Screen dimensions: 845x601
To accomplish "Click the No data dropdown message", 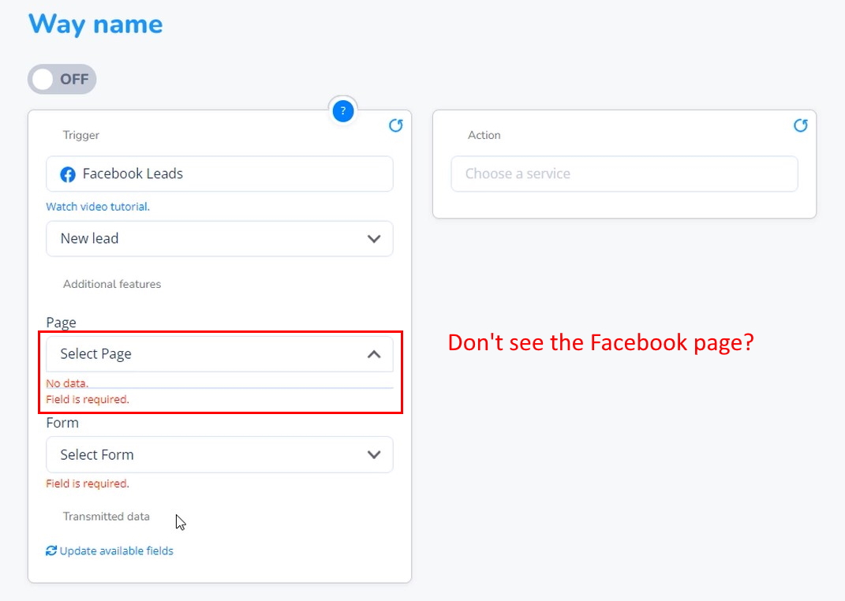I will click(67, 383).
